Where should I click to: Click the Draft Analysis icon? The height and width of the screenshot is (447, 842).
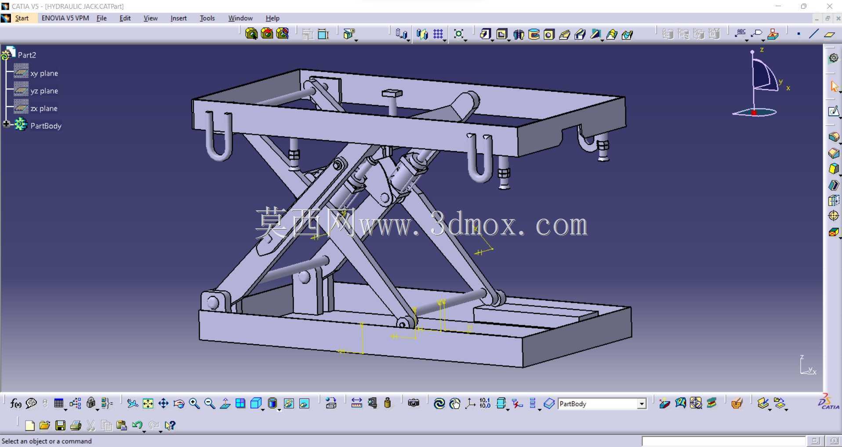tap(665, 403)
